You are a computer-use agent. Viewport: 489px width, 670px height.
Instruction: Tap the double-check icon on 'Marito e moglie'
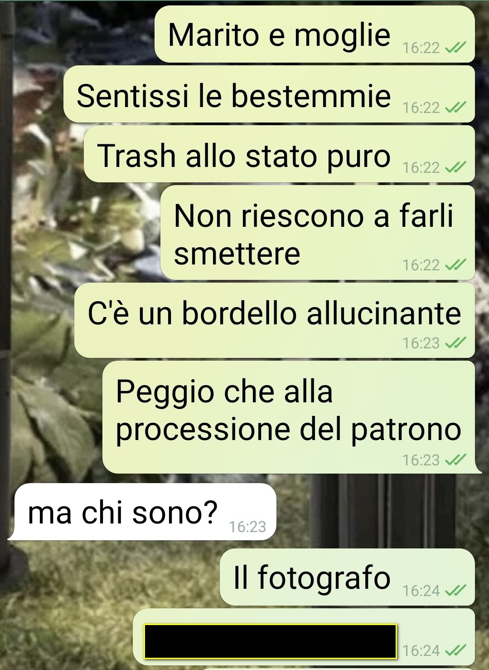click(455, 47)
